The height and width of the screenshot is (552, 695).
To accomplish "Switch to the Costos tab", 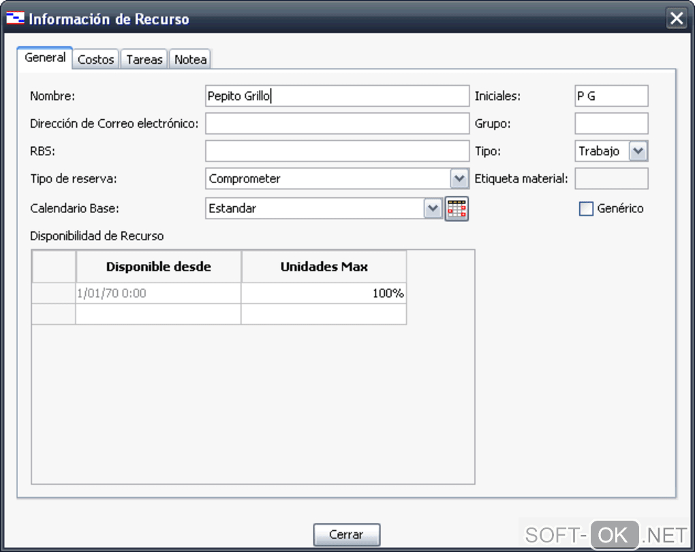I will (96, 59).
